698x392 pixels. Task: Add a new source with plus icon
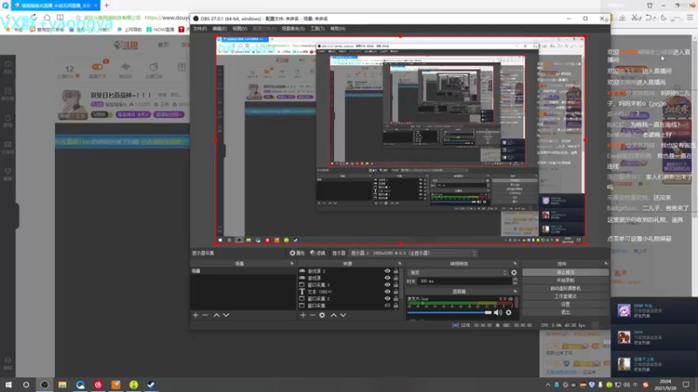[x=303, y=315]
